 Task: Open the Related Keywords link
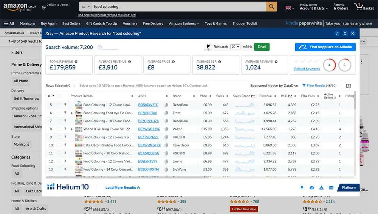[x=307, y=69]
